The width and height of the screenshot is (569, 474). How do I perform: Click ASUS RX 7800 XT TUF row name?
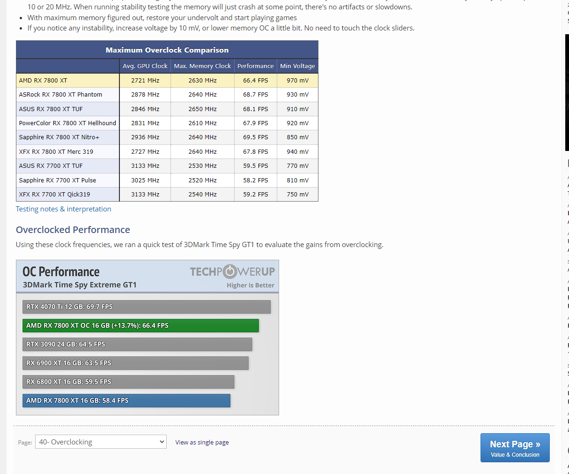point(51,109)
